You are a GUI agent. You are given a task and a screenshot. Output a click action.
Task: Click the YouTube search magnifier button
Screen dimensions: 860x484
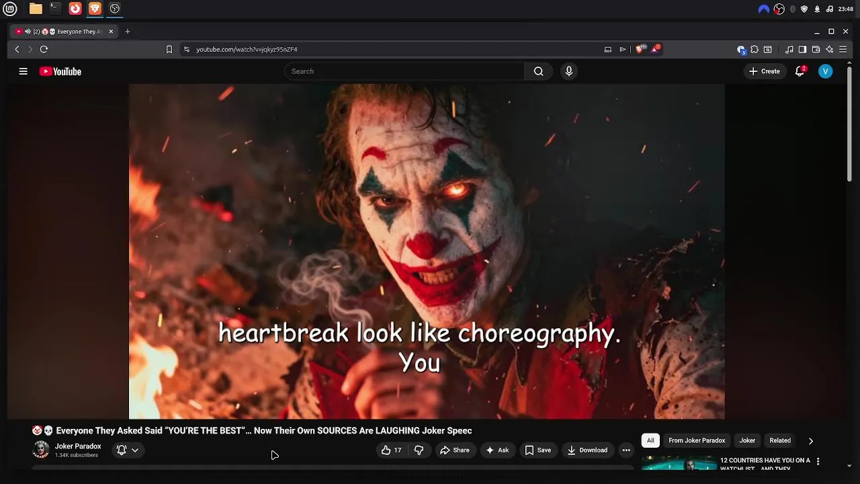(538, 71)
